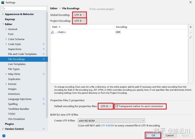Click project-level icon beside Code Style
The width and height of the screenshot is (195, 139).
pos(44,44)
